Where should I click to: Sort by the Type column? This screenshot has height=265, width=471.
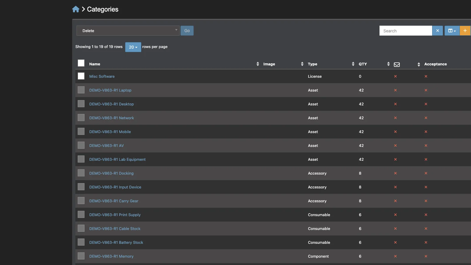[313, 64]
